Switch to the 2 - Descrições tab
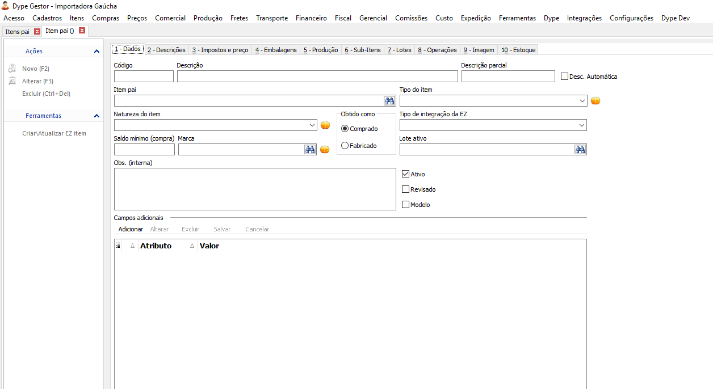Image resolution: width=713 pixels, height=389 pixels. click(x=166, y=50)
